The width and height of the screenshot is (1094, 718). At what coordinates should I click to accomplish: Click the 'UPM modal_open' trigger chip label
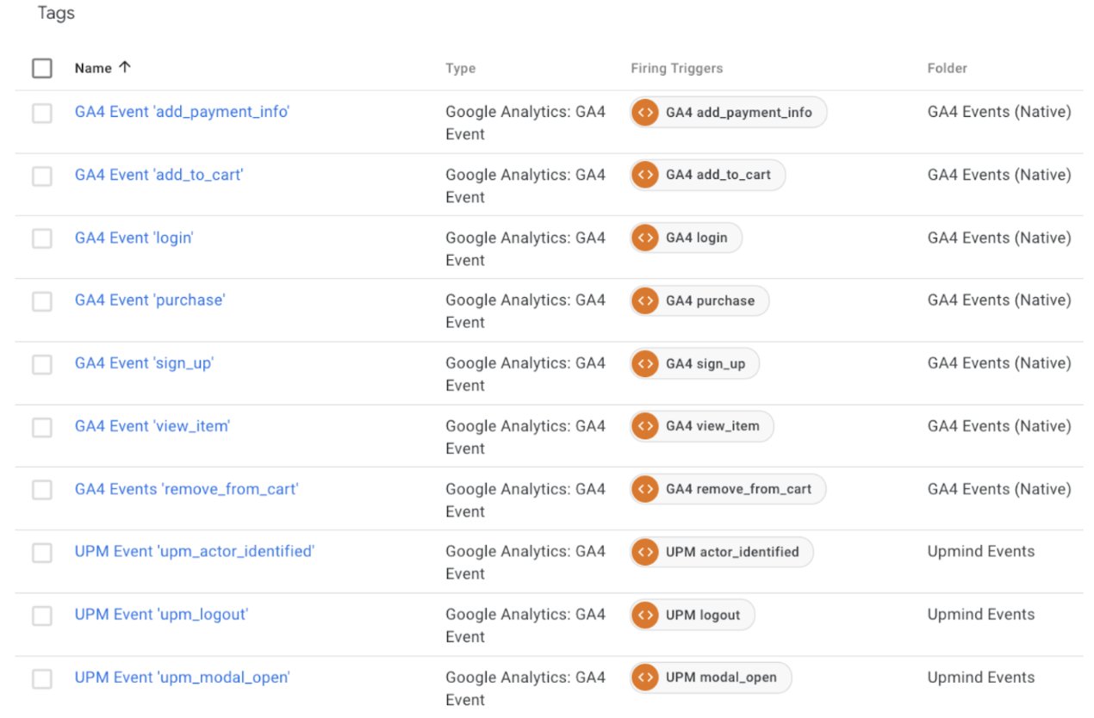(x=721, y=678)
